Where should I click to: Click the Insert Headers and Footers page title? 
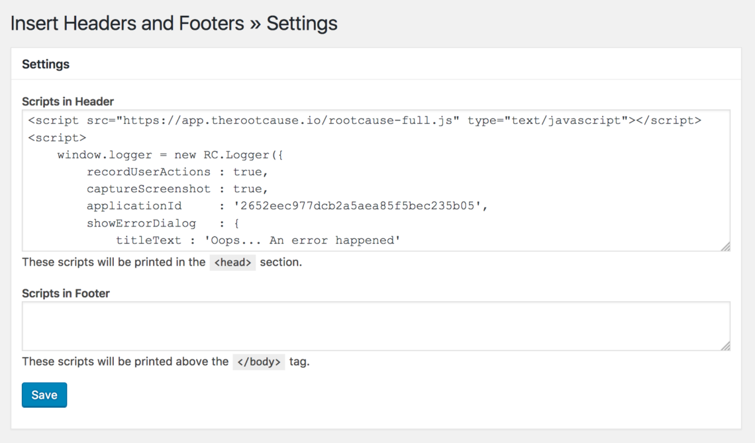tap(174, 24)
